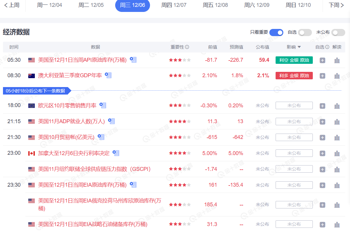The width and height of the screenshot is (350, 232).
Task: Turn off the 只看重要 toggle
Action: (x=276, y=32)
